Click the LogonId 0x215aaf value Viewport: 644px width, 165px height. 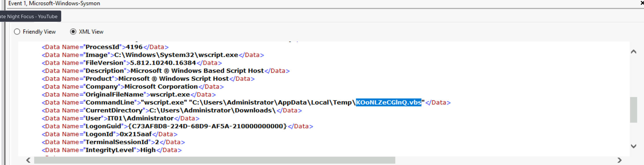136,134
